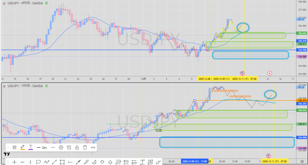Open the line style dropdown

pyautogui.click(x=53, y=147)
